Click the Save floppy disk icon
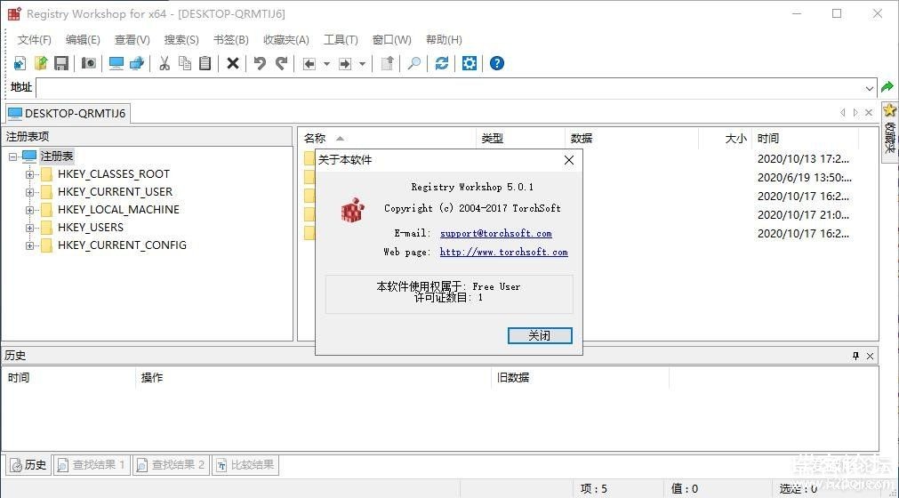The height and width of the screenshot is (498, 899). [x=61, y=63]
